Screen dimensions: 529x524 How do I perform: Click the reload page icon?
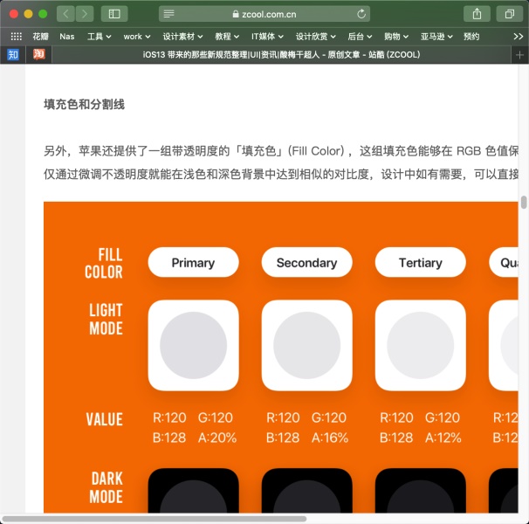click(x=361, y=14)
